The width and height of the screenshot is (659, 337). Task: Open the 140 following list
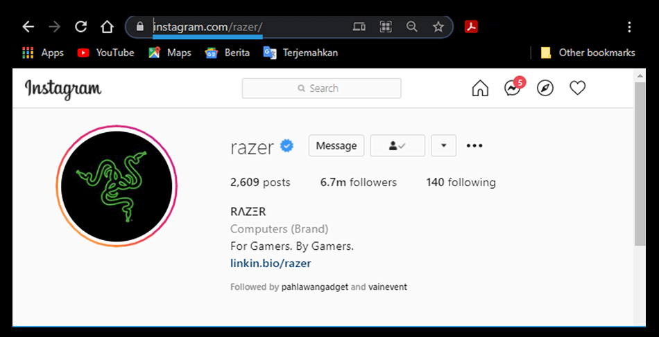point(461,182)
